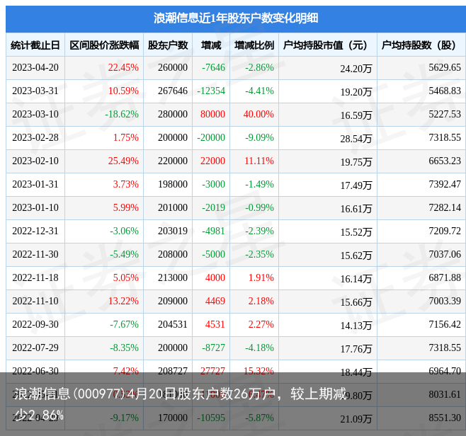The width and height of the screenshot is (466, 436).
Task: Select date cell 2023-04-20
Action: (35, 67)
